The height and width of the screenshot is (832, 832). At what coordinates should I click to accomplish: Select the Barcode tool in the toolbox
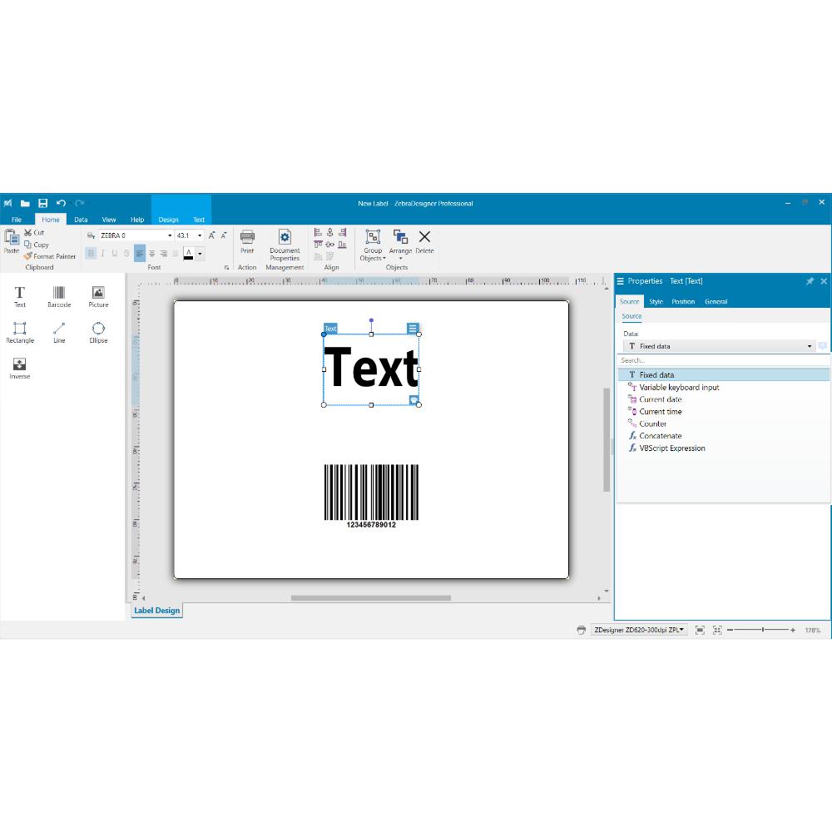click(x=59, y=296)
